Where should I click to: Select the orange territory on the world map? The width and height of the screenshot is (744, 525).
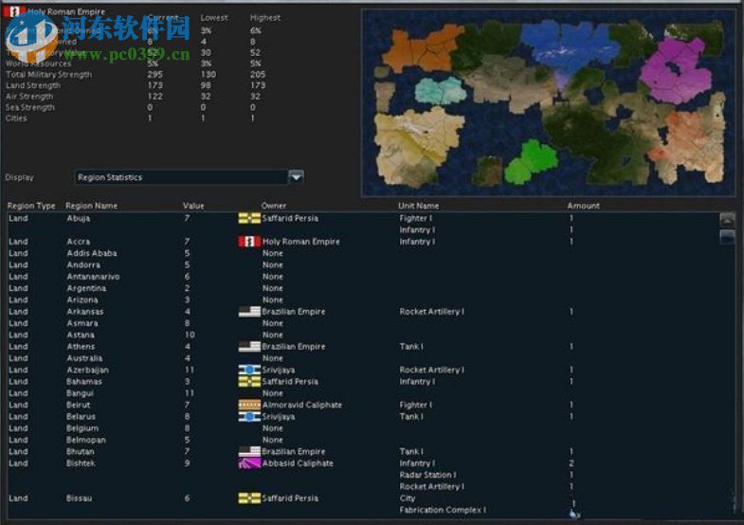coord(423,50)
